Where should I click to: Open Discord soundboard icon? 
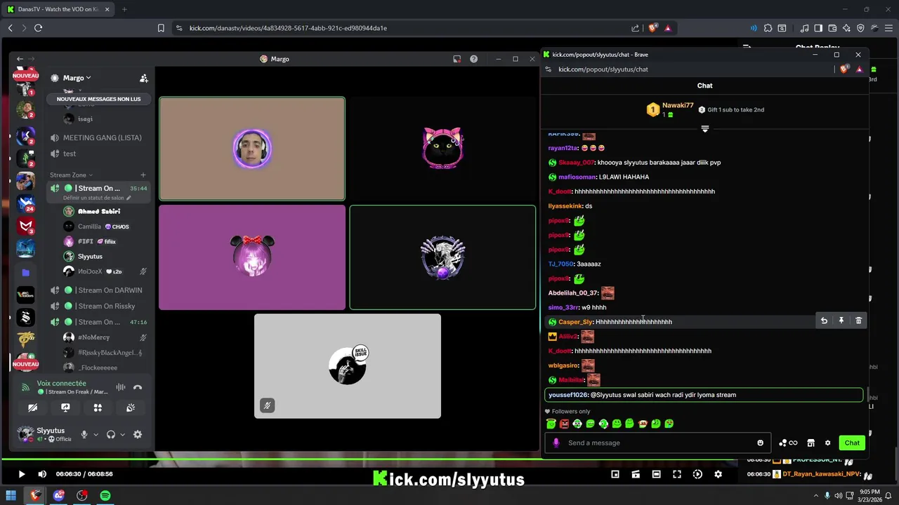[x=131, y=408]
